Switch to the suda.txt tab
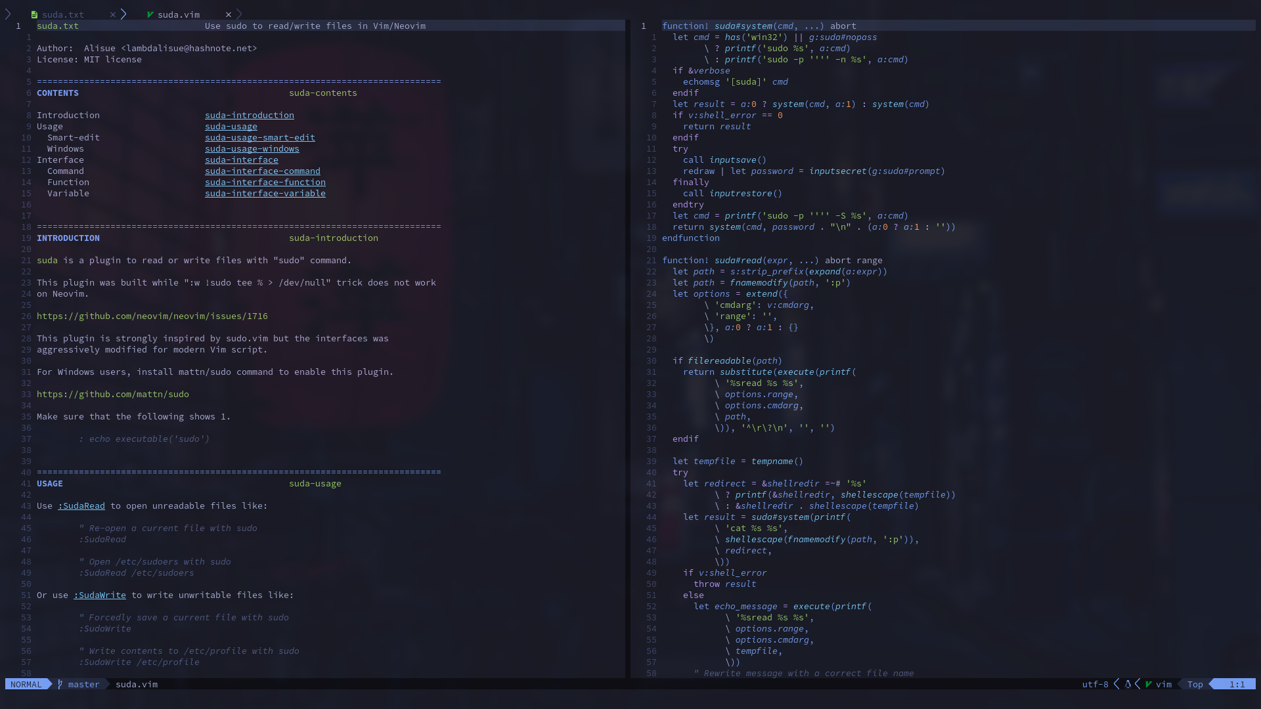Viewport: 1261px width, 709px height. click(x=63, y=14)
